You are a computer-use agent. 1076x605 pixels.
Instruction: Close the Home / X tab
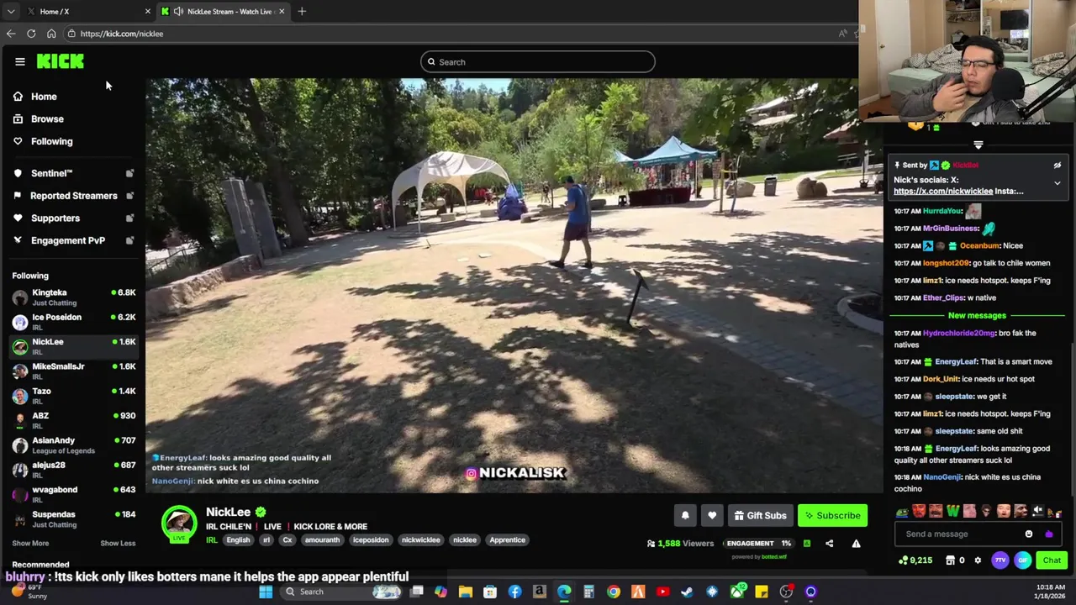(148, 11)
